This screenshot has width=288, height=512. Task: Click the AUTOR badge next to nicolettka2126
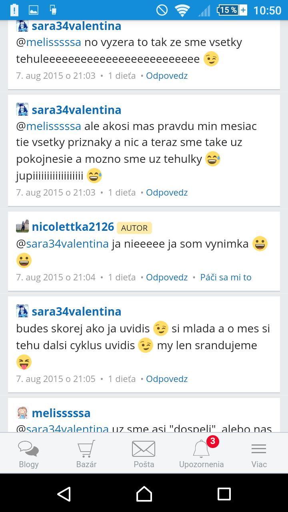134,228
